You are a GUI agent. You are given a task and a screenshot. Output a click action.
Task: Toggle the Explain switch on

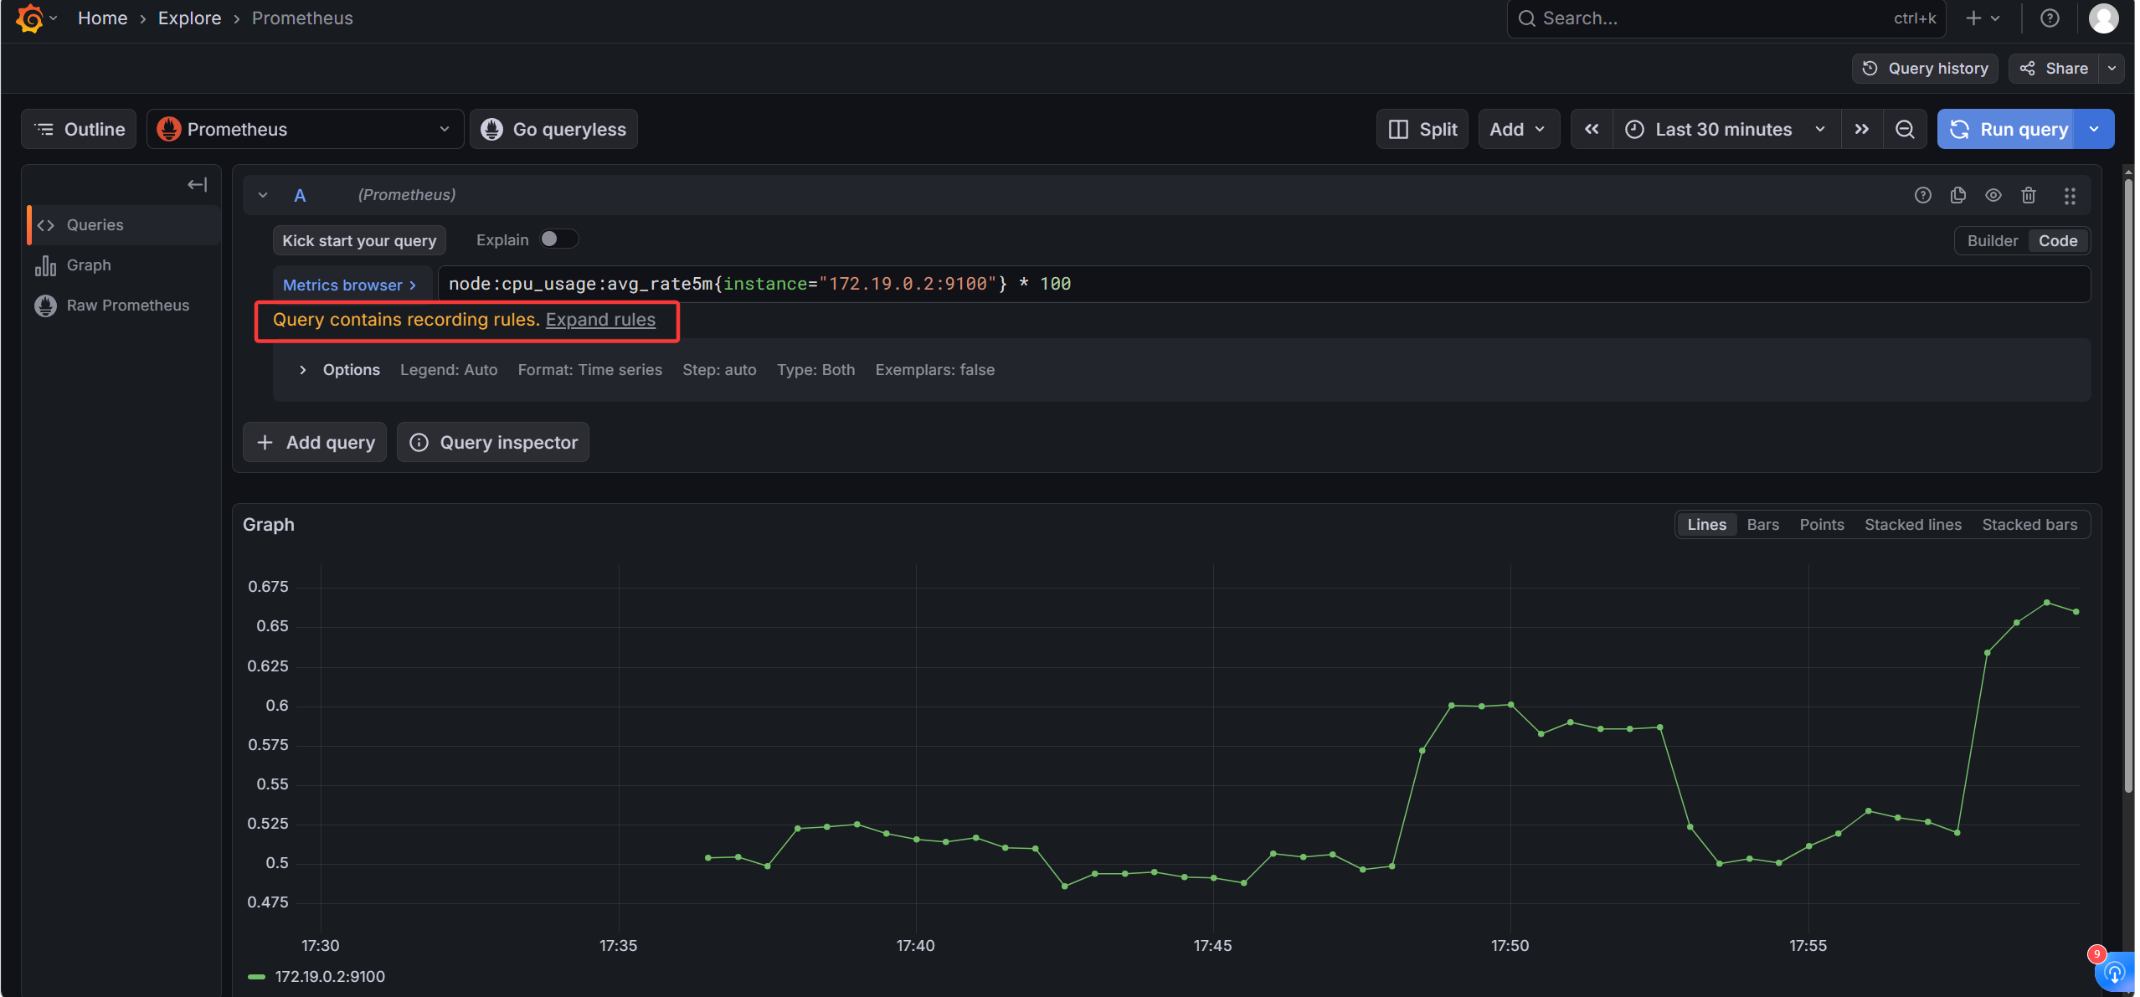click(558, 239)
